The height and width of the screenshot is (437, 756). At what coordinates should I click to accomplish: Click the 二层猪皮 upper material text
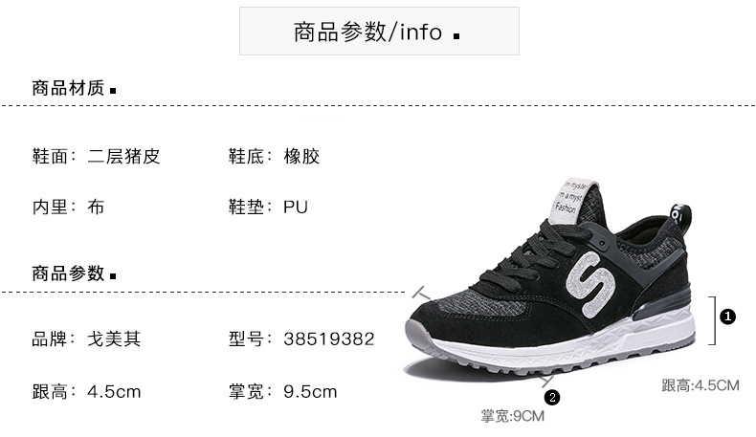[x=123, y=156]
